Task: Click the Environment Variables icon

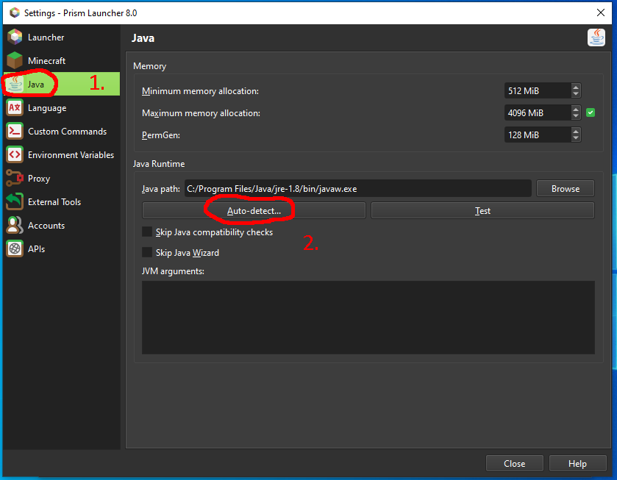Action: pyautogui.click(x=15, y=155)
